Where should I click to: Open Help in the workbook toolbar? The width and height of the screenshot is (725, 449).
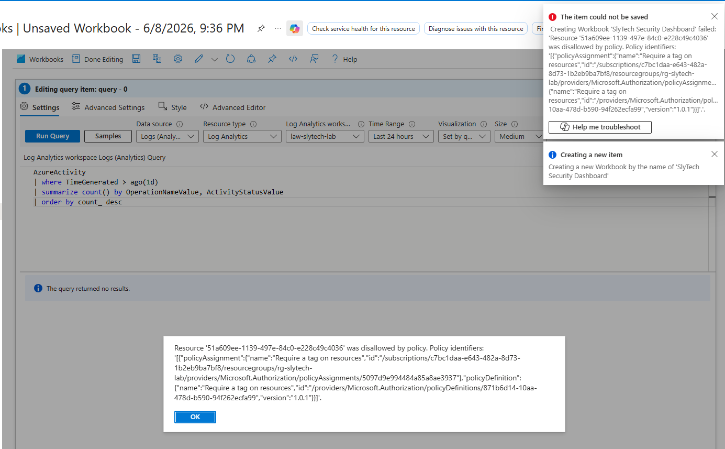344,59
